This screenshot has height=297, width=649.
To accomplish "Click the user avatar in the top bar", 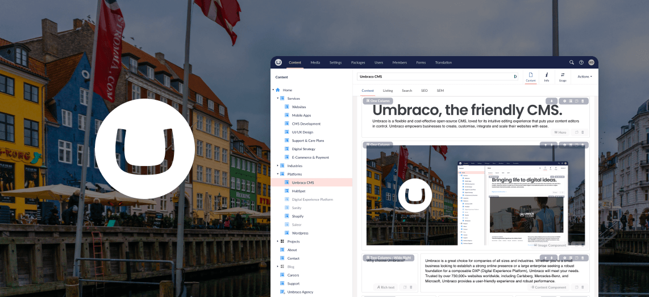I will click(591, 62).
